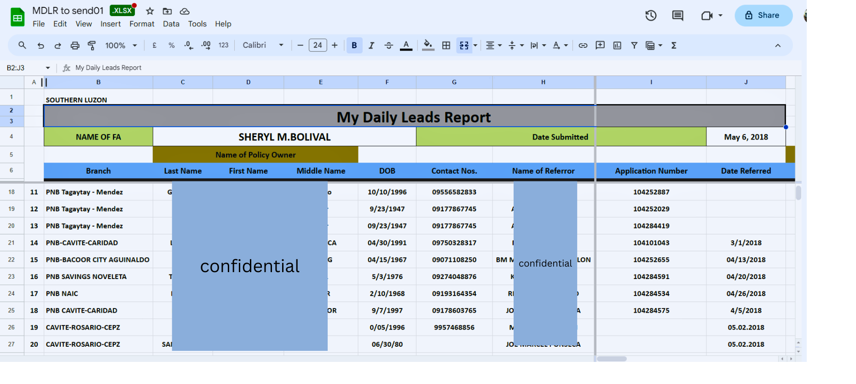This screenshot has width=856, height=384.
Task: Click the document title MDLR to send01
Action: pos(68,11)
